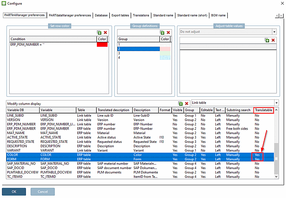Viewport: 286px width, 198px height.
Task: Select the PLMTABLE_DOCVIEW row
Action: pyautogui.click(x=140, y=172)
